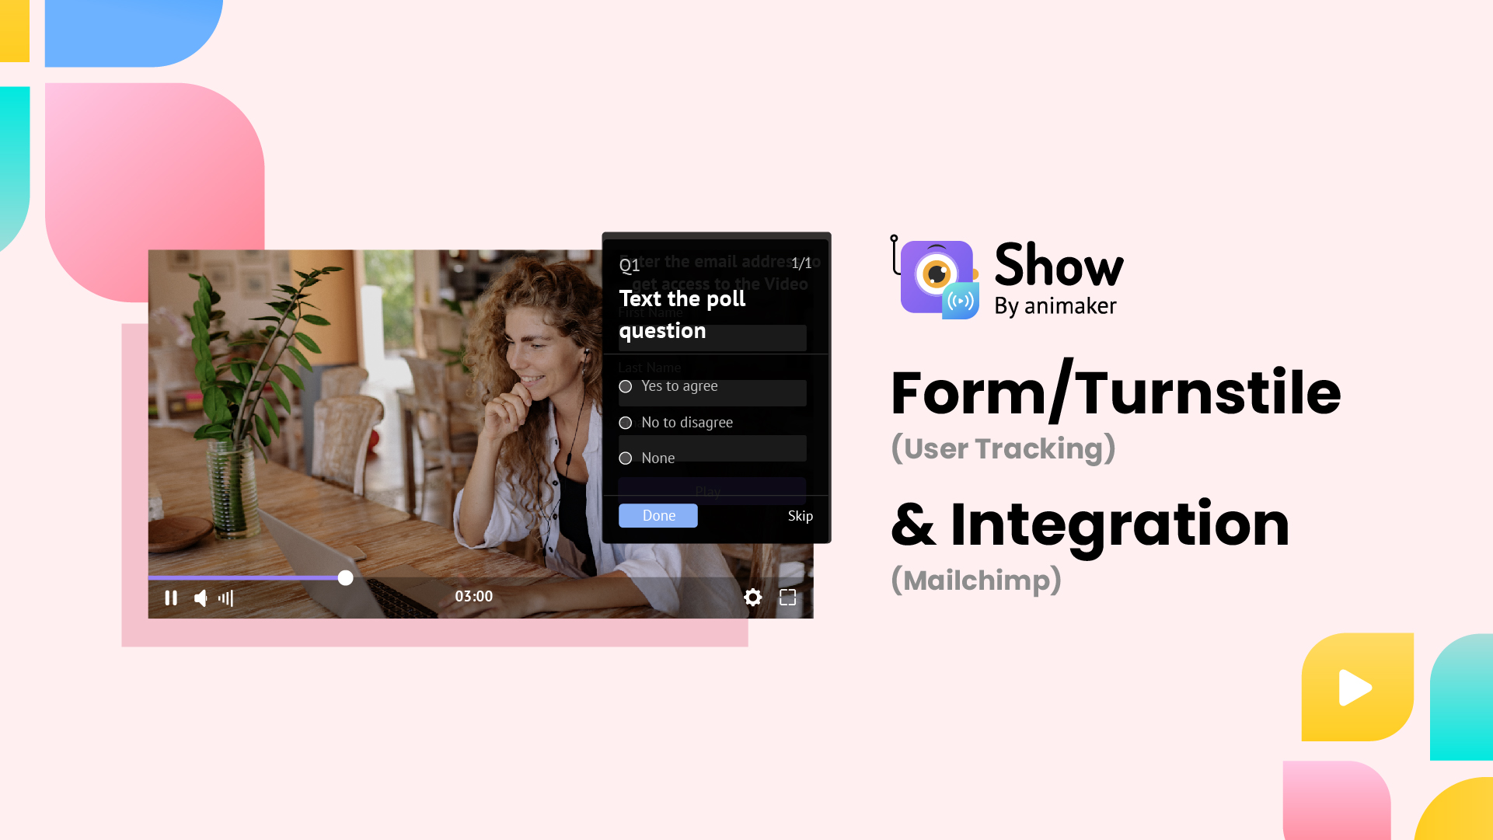This screenshot has width=1493, height=840.
Task: Select the 'Yes to agree' radio button
Action: (626, 385)
